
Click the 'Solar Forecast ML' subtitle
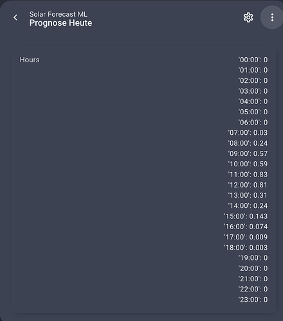click(58, 14)
